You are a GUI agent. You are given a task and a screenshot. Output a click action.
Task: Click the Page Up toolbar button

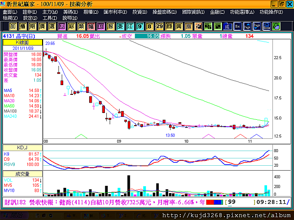tap(247, 26)
